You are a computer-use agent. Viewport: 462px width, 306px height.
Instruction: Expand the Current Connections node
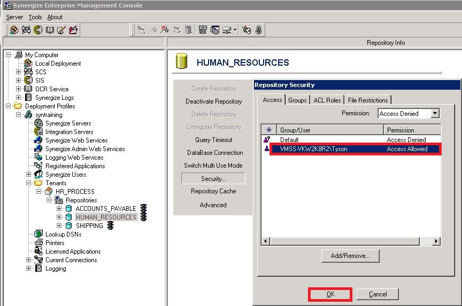[28, 260]
